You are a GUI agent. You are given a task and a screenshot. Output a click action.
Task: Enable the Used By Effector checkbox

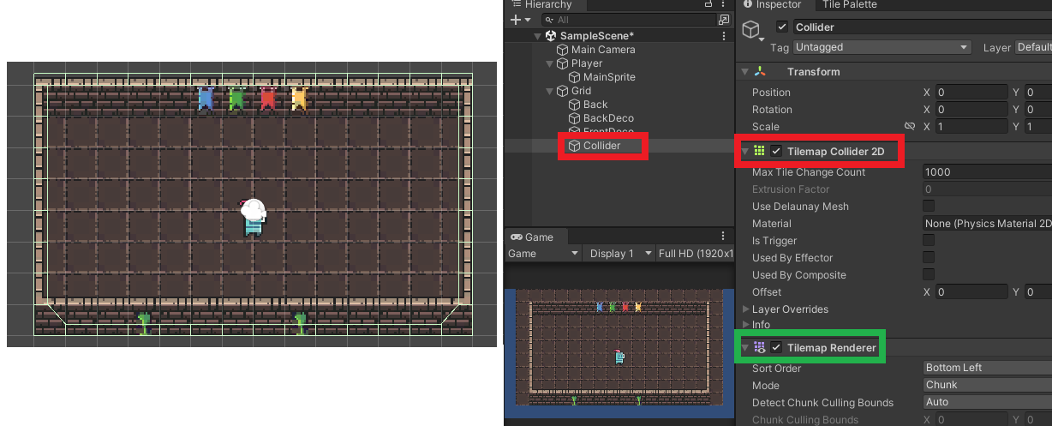tap(929, 258)
